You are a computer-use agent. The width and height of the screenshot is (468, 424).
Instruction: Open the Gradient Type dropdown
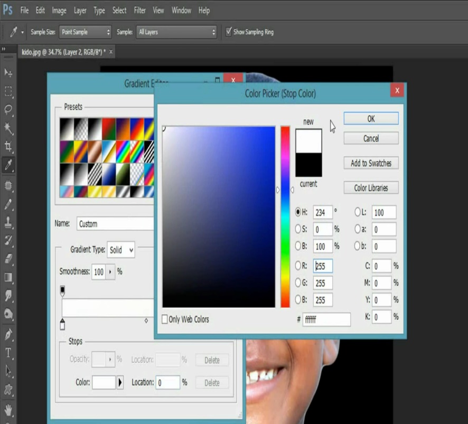point(121,249)
